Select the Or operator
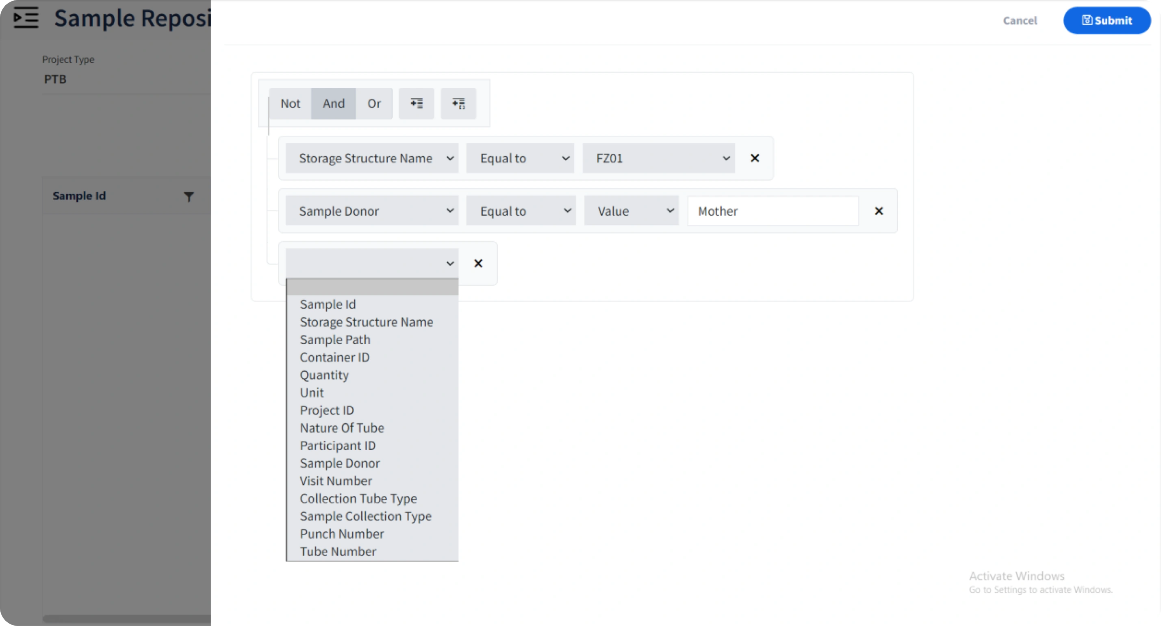Image resolution: width=1161 pixels, height=626 pixels. (373, 104)
